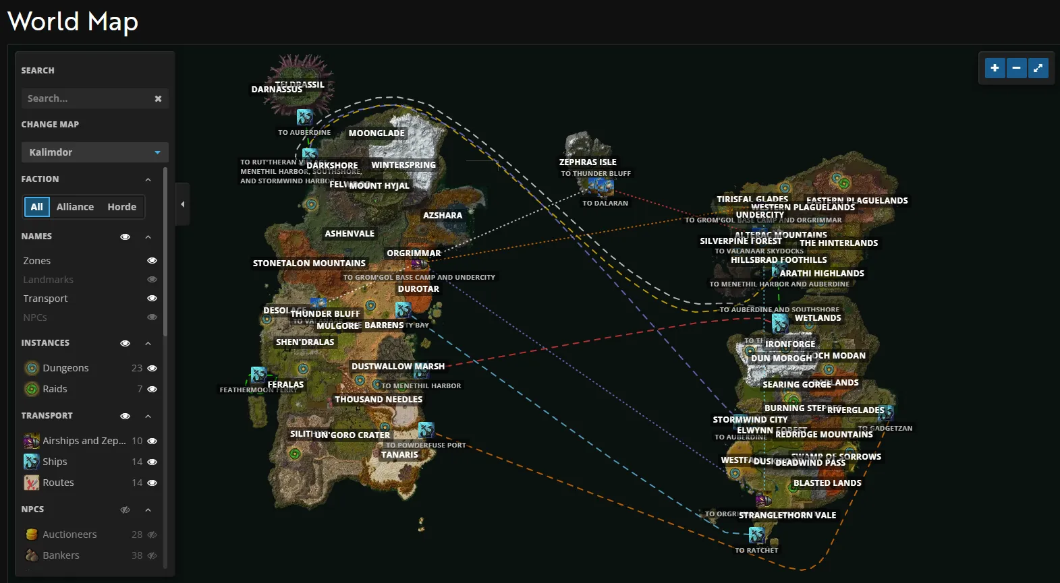Click the ship icon to Auberdine near Teldrassil

point(305,117)
